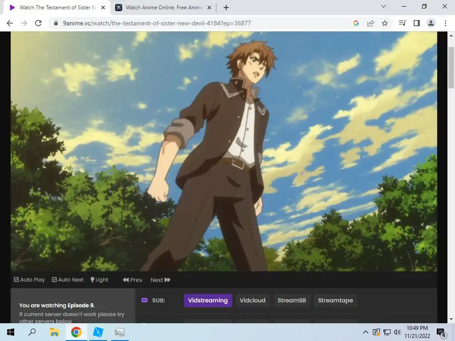Viewport: 455px width, 341px height.
Task: Choose the StreamSB server
Action: tap(291, 301)
